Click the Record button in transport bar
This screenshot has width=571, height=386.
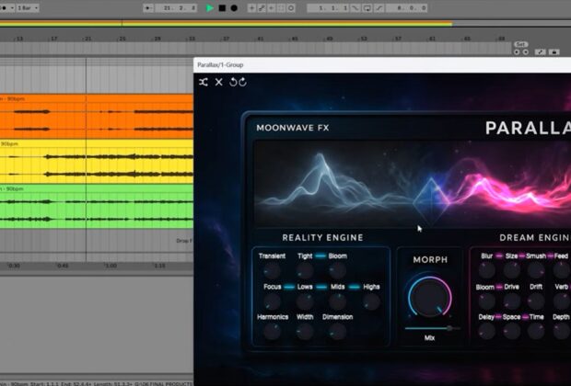tap(234, 8)
